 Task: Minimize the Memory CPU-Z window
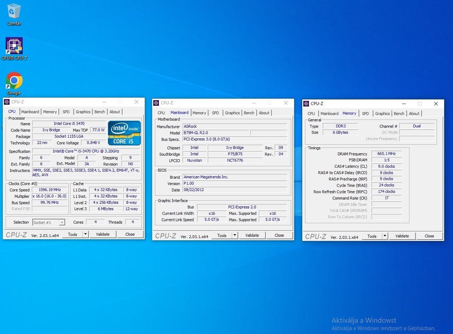(403, 104)
